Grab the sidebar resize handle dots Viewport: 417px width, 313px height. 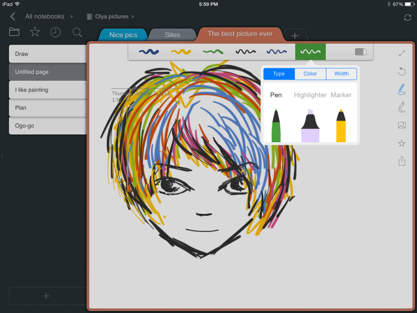2,156
